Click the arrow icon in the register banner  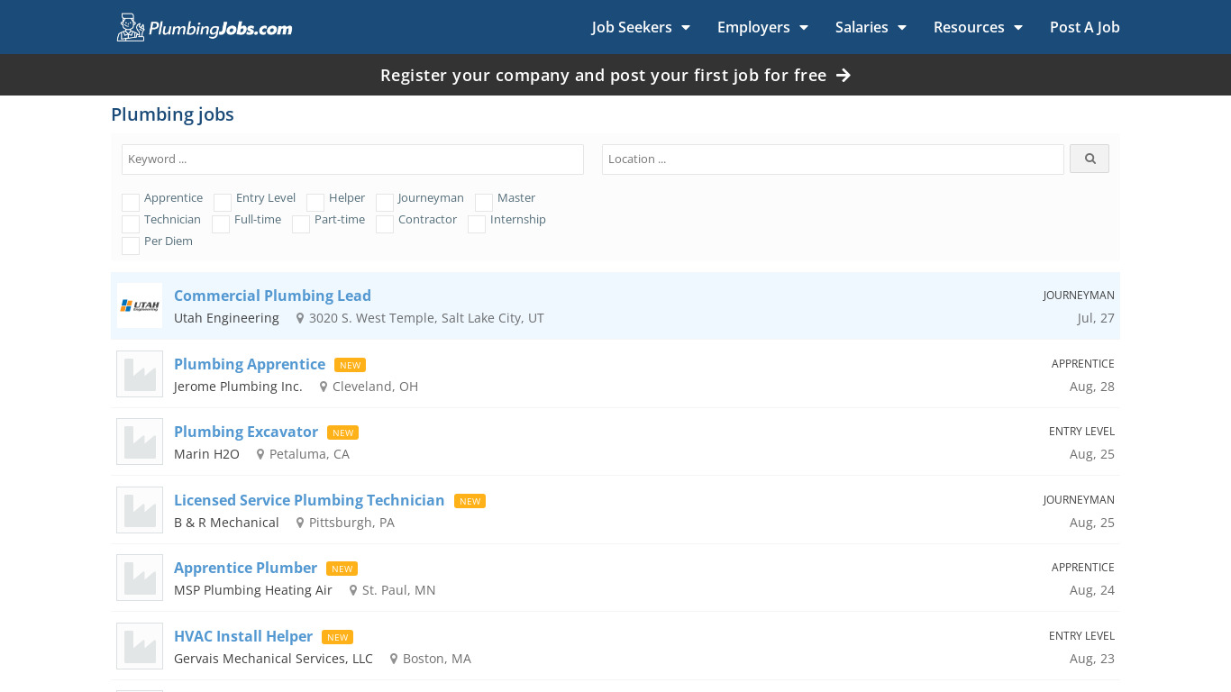click(843, 76)
